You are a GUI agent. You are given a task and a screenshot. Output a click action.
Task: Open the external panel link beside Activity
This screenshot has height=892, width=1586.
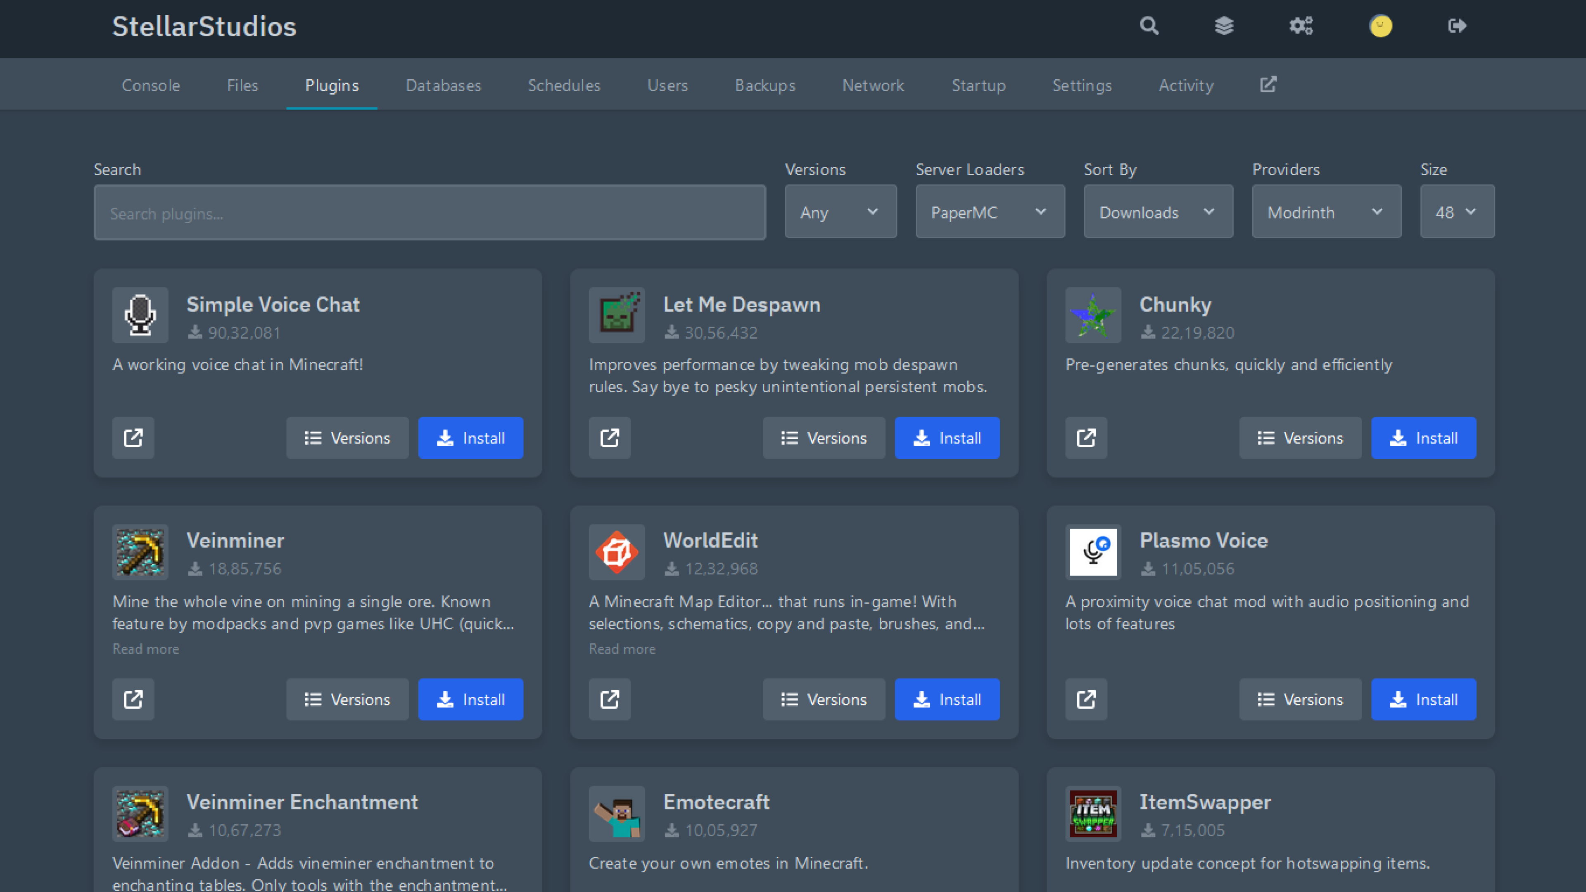click(1268, 84)
